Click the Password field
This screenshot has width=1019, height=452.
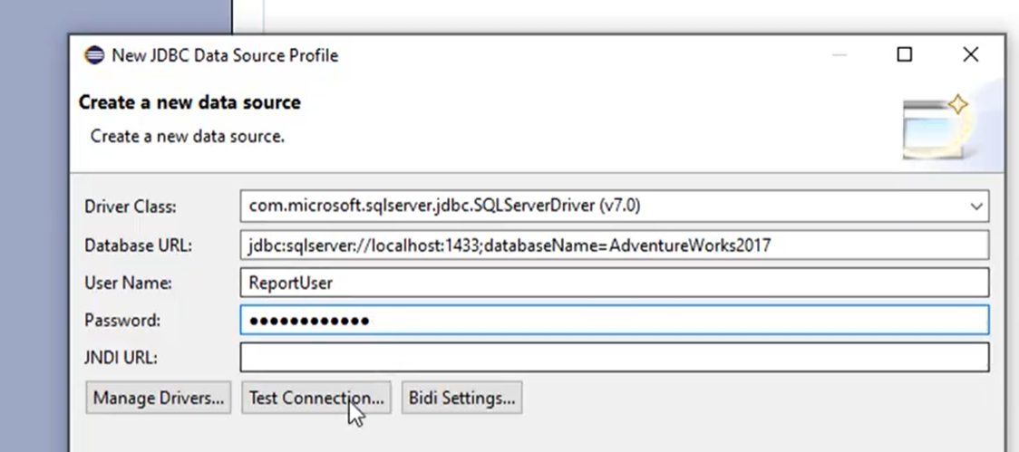(x=614, y=320)
